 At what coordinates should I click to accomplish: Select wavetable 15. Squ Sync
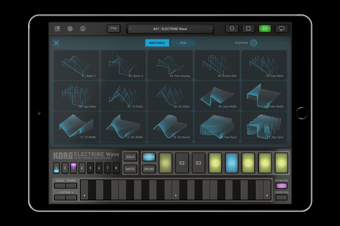click(x=264, y=126)
